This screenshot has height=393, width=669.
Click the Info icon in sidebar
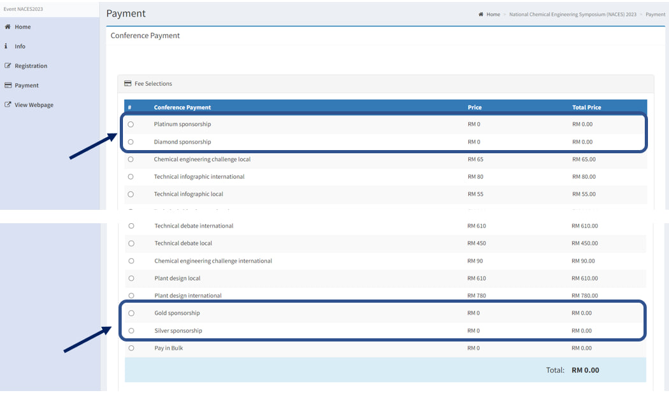pos(6,46)
